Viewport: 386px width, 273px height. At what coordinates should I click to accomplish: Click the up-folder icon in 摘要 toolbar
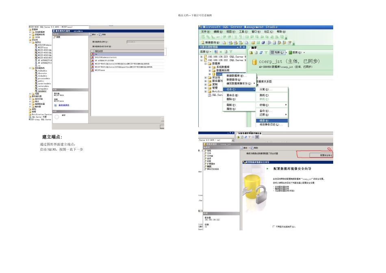point(251,52)
